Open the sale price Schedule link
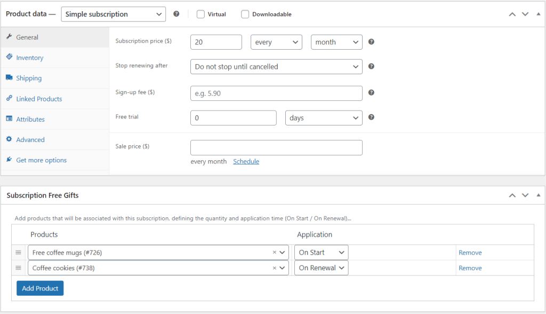Screen dimensions: 546x314 pyautogui.click(x=246, y=161)
